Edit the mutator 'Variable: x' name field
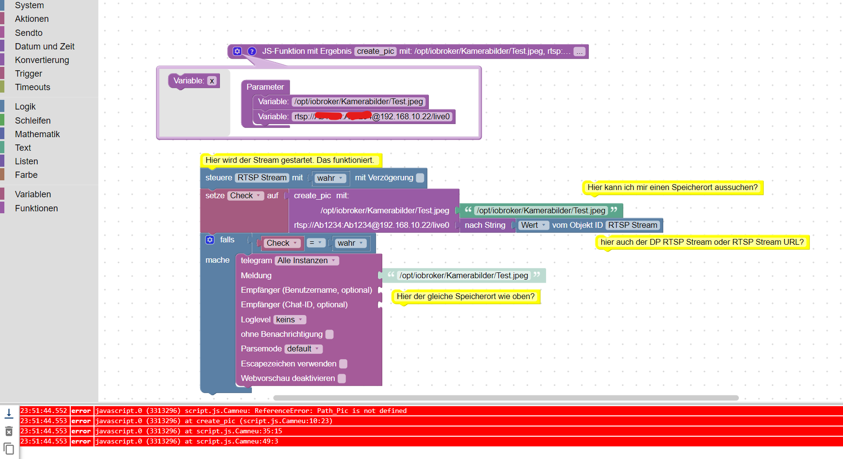This screenshot has height=459, width=843. [x=212, y=81]
